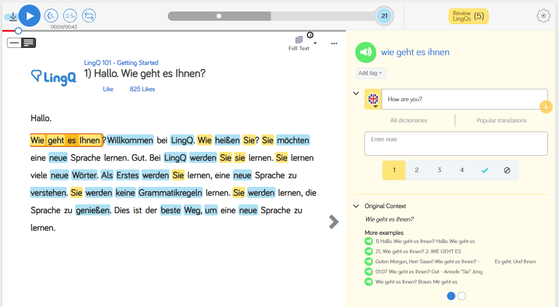Switch to two-column page view
Image resolution: width=559 pixels, height=307 pixels.
[29, 42]
